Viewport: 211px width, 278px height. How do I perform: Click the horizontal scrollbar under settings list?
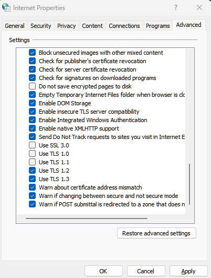click(87, 219)
